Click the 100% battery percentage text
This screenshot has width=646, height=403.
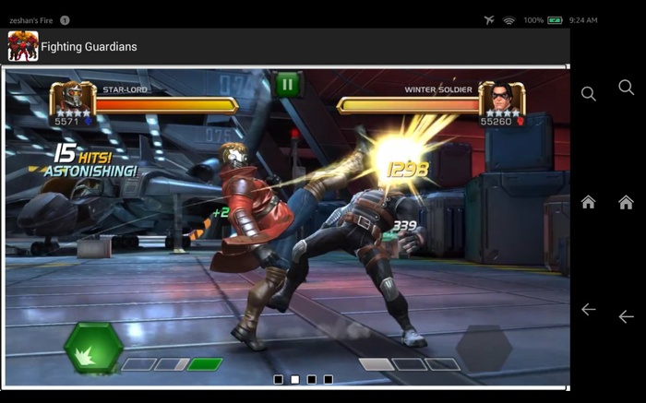pos(533,20)
